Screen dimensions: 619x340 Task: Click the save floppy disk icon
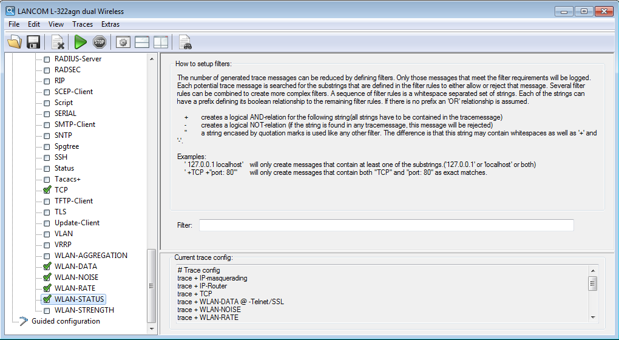[x=33, y=42]
